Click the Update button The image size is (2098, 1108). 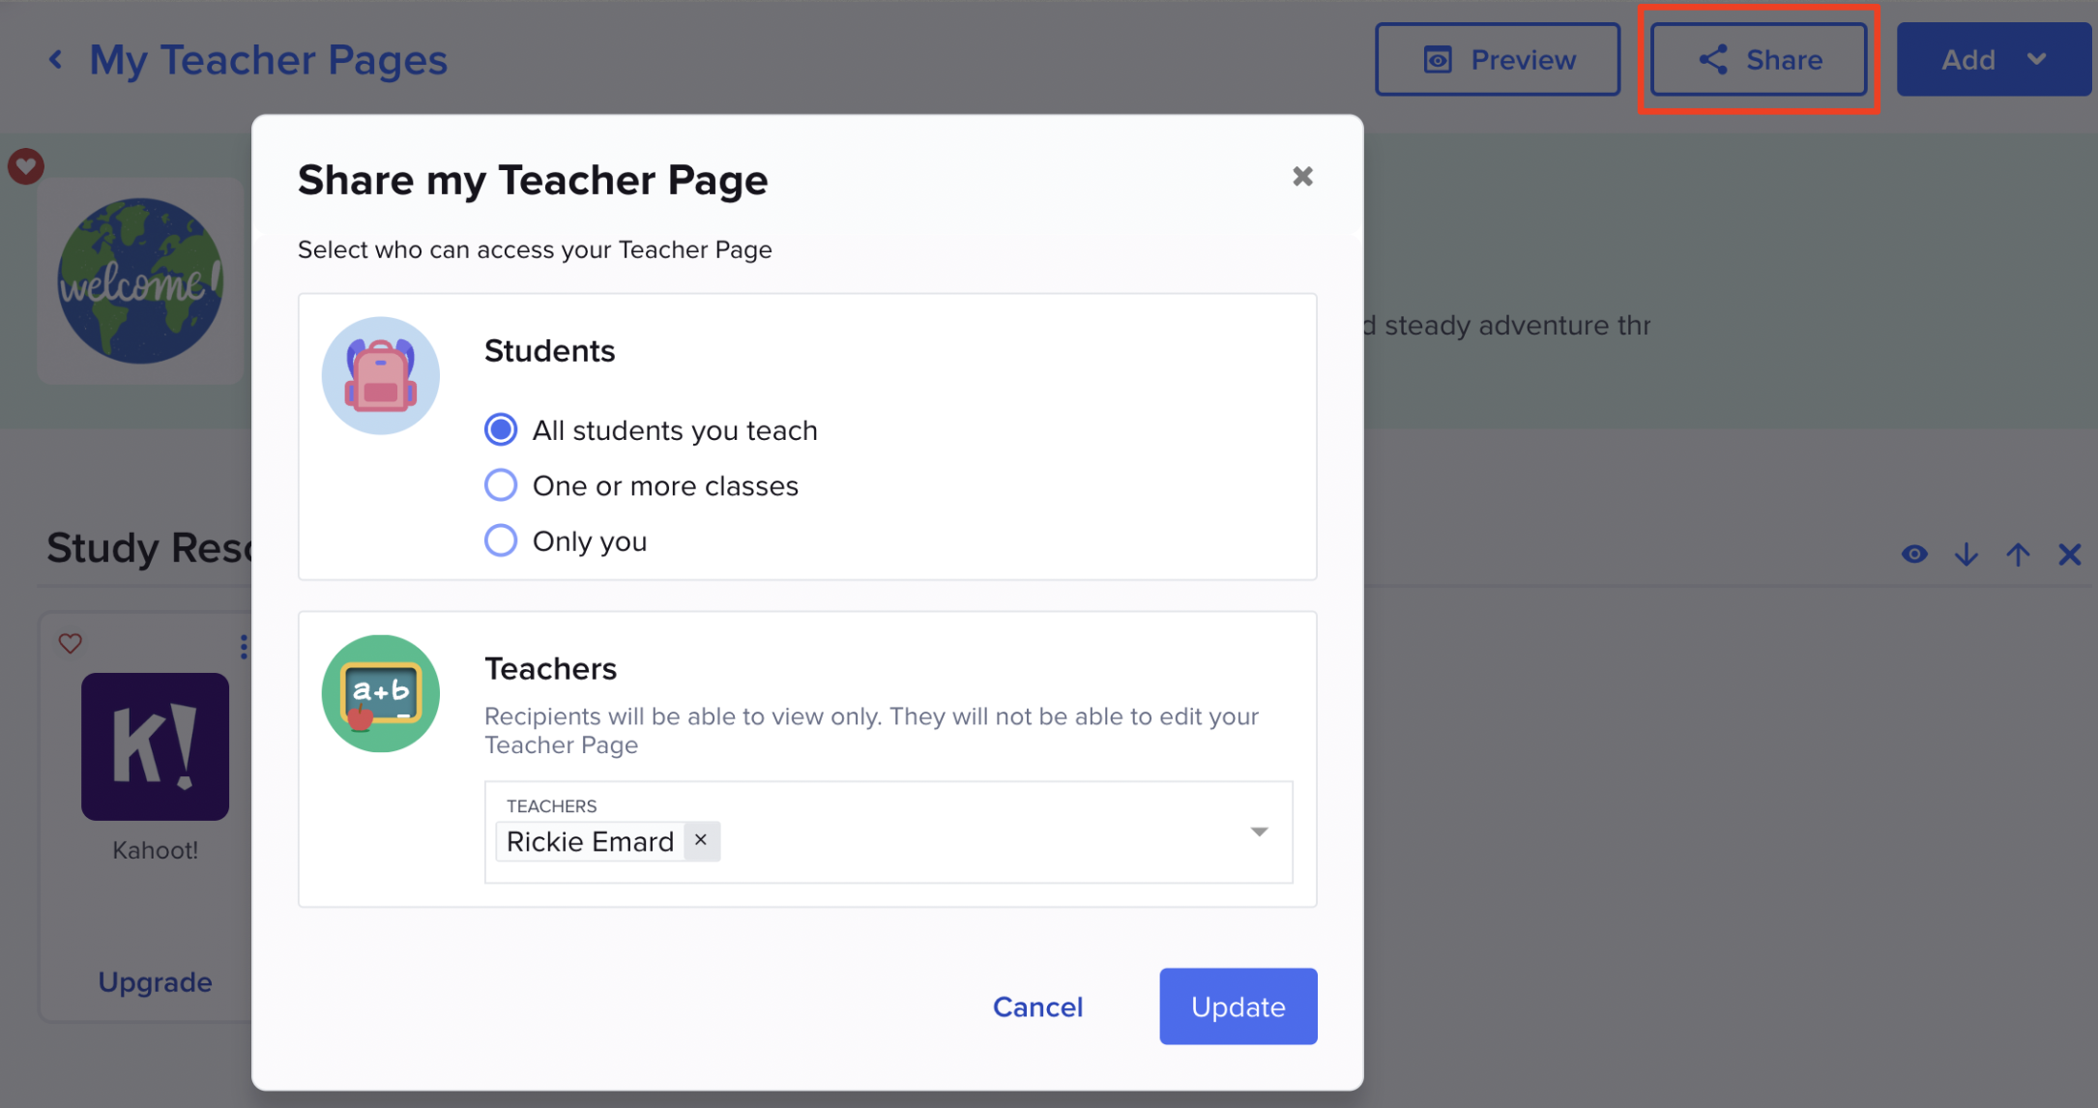tap(1238, 1006)
